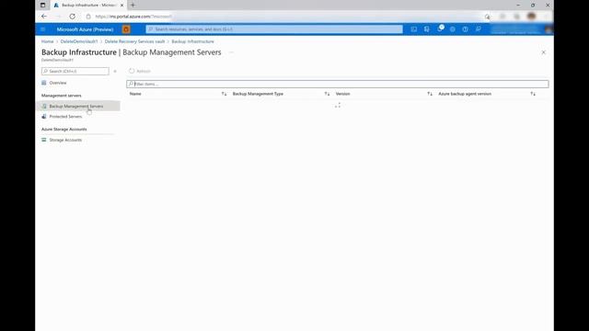
Task: Focus the search resources, services and docs box
Action: tap(274, 29)
